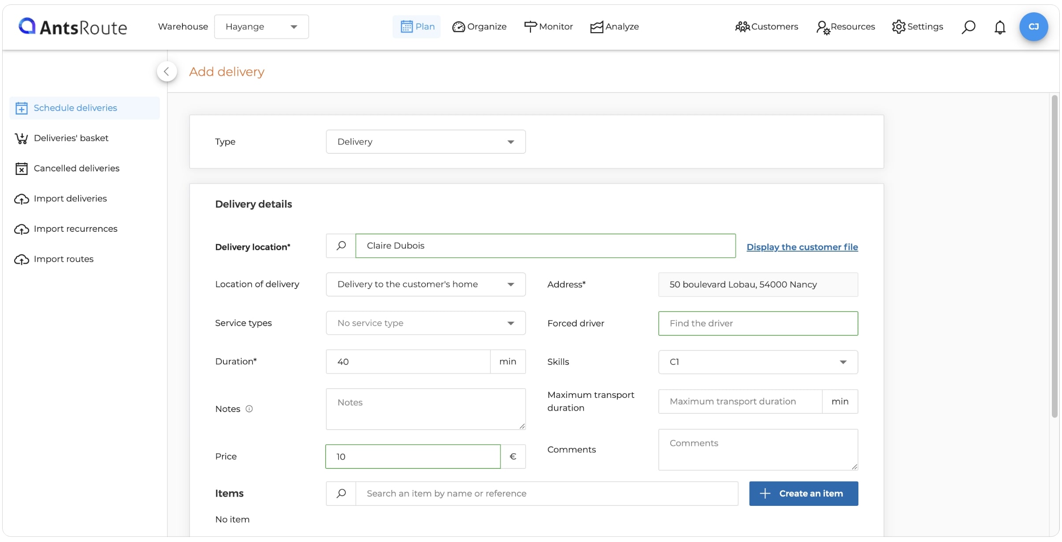The image size is (1062, 542).
Task: Switch to the Analyze tab
Action: tap(614, 26)
